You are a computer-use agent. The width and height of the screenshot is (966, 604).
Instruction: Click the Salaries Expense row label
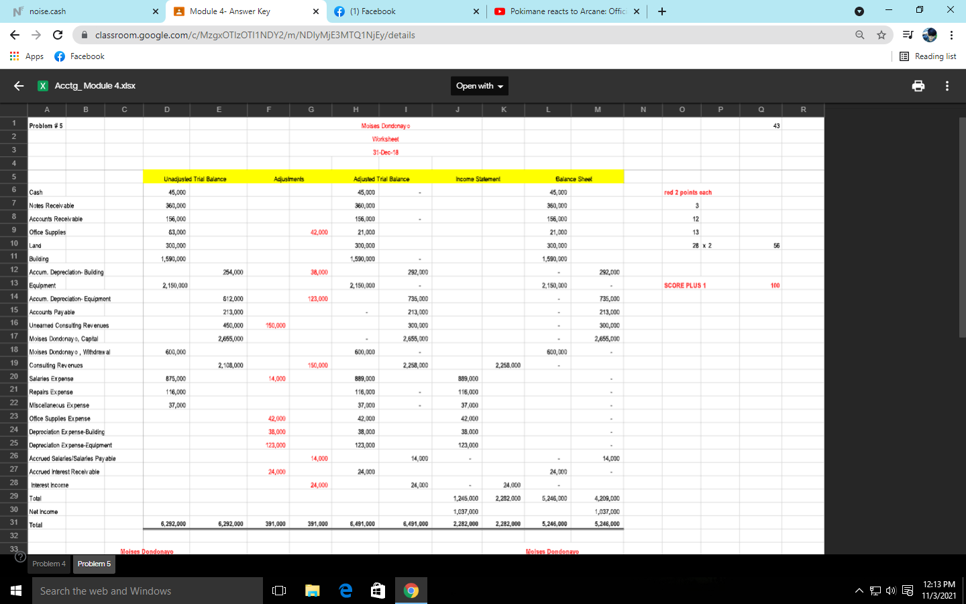(51, 379)
